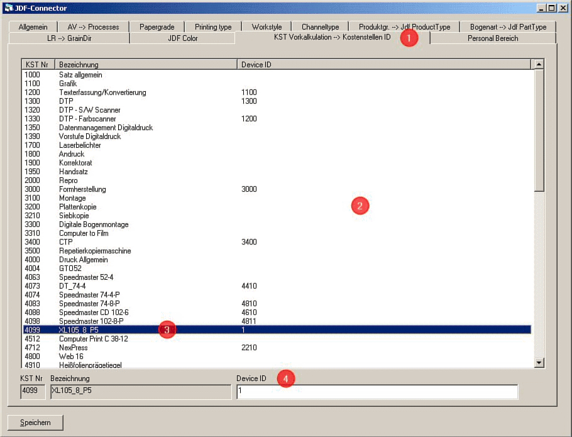This screenshot has width=572, height=437.
Task: Open the AV --> Processes tab
Action: [93, 26]
